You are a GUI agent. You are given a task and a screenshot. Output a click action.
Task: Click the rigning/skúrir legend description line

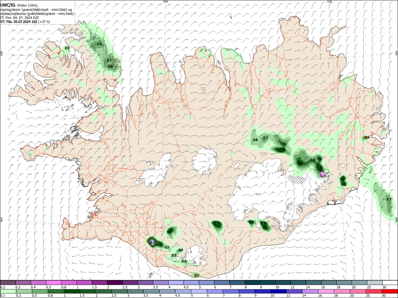point(36,10)
